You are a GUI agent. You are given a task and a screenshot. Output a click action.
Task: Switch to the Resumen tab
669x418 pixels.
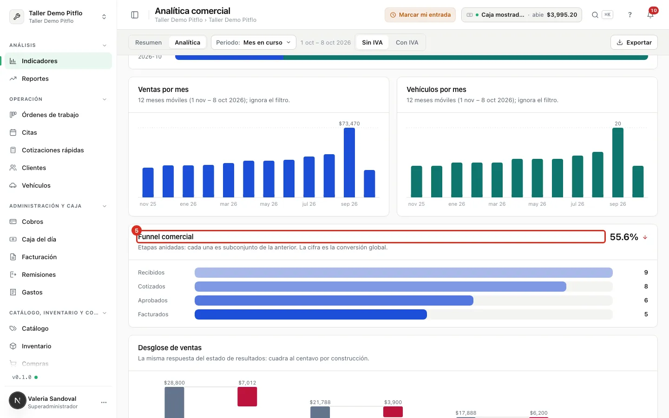tap(149, 42)
